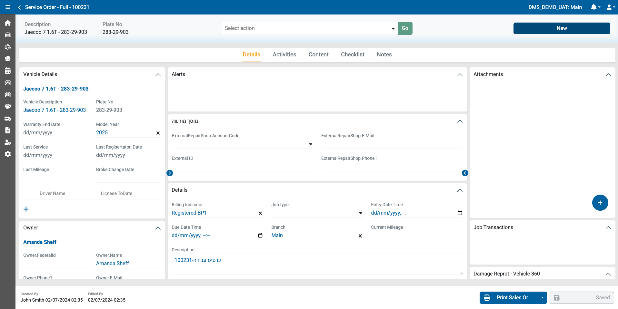Viewport: 618px width, 309px height.
Task: Click the New button
Action: coord(562,28)
